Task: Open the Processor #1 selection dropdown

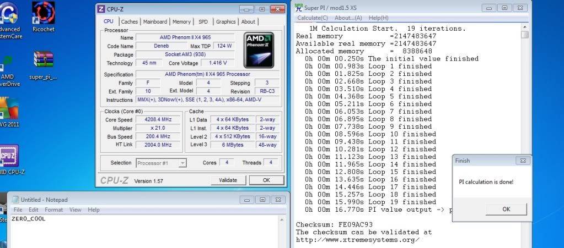Action: (161, 163)
